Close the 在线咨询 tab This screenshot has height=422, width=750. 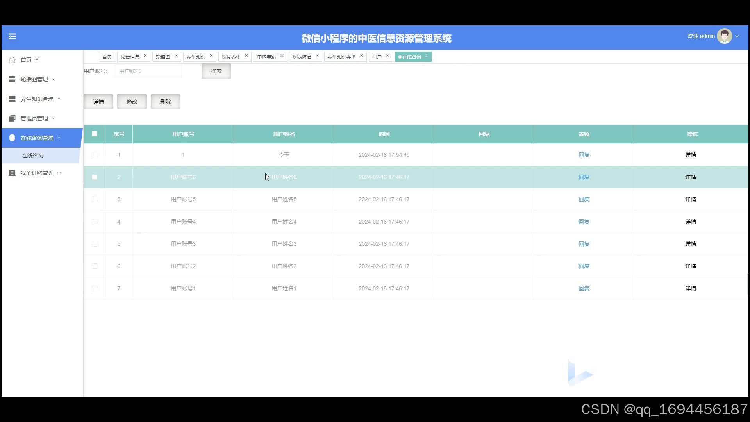pyautogui.click(x=427, y=56)
